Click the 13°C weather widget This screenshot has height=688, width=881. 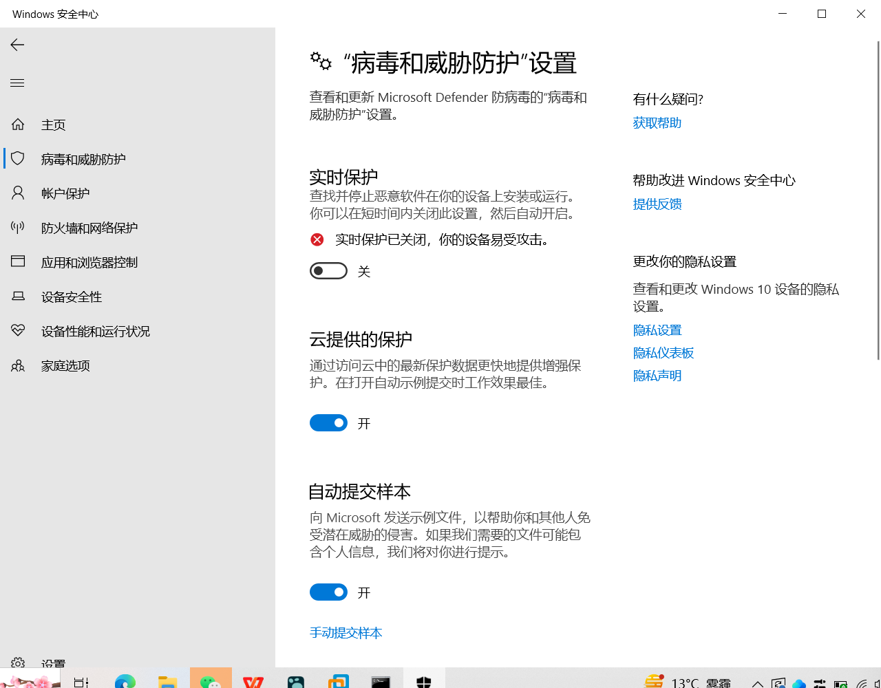[688, 682]
